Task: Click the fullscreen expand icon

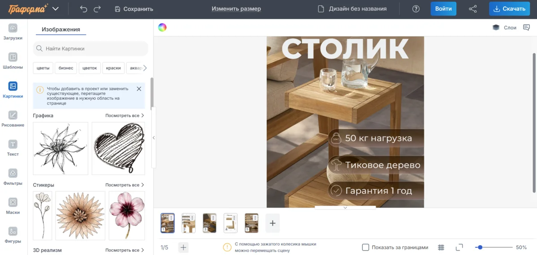Action: (x=459, y=247)
